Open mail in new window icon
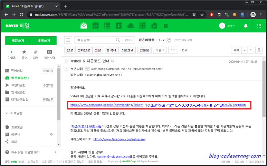The height and width of the screenshot is (166, 267). [113, 61]
